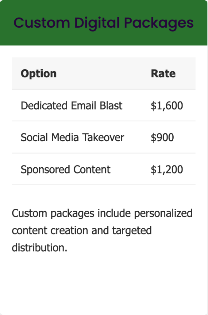Click the custom packages description paragraph
Image resolution: width=208 pixels, height=315 pixels.
click(102, 230)
